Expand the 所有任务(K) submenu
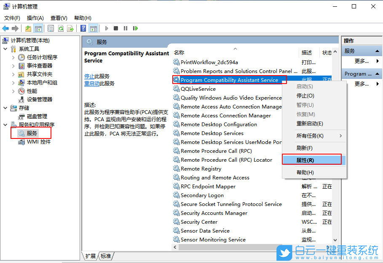 click(310, 136)
